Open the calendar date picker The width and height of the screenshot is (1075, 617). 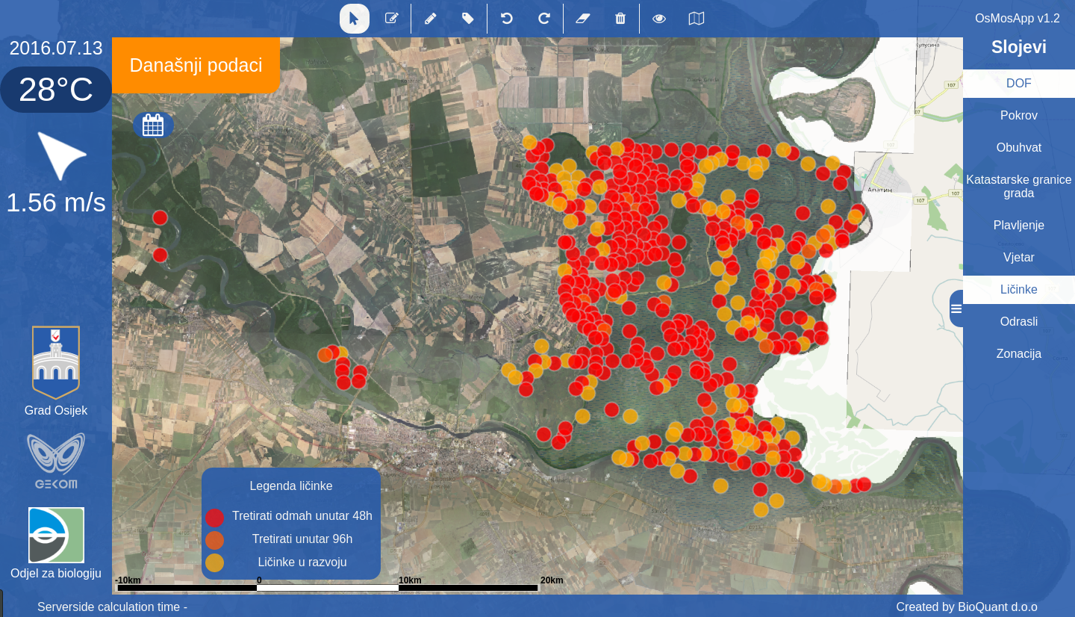pos(153,125)
